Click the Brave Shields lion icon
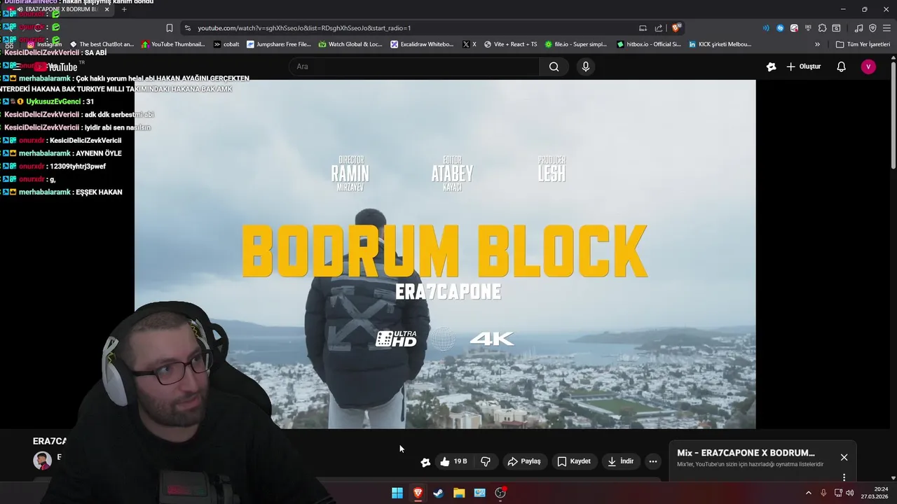This screenshot has width=897, height=504. [x=676, y=28]
